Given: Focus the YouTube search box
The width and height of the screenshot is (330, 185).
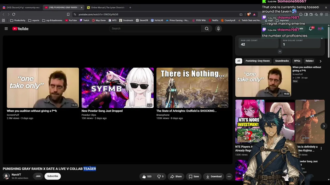Looking at the screenshot, I should pyautogui.click(x=155, y=29).
